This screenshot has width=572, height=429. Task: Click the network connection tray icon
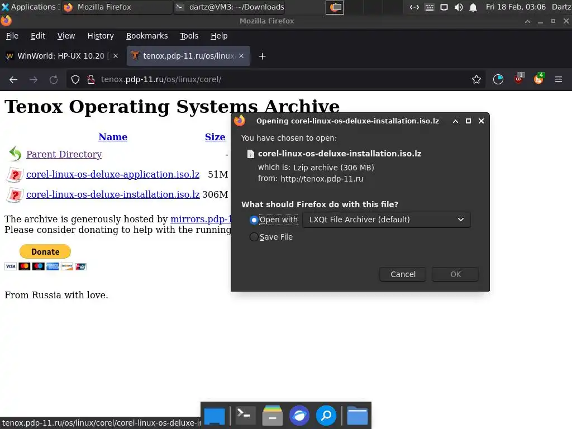414,7
